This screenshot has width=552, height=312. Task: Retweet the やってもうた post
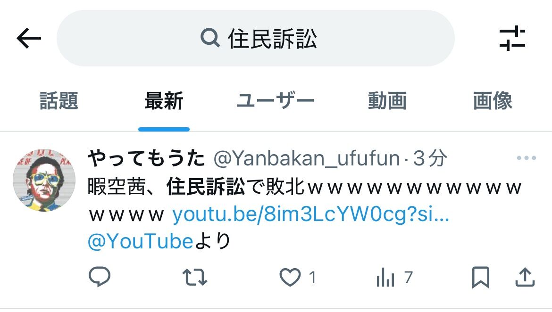tap(195, 277)
